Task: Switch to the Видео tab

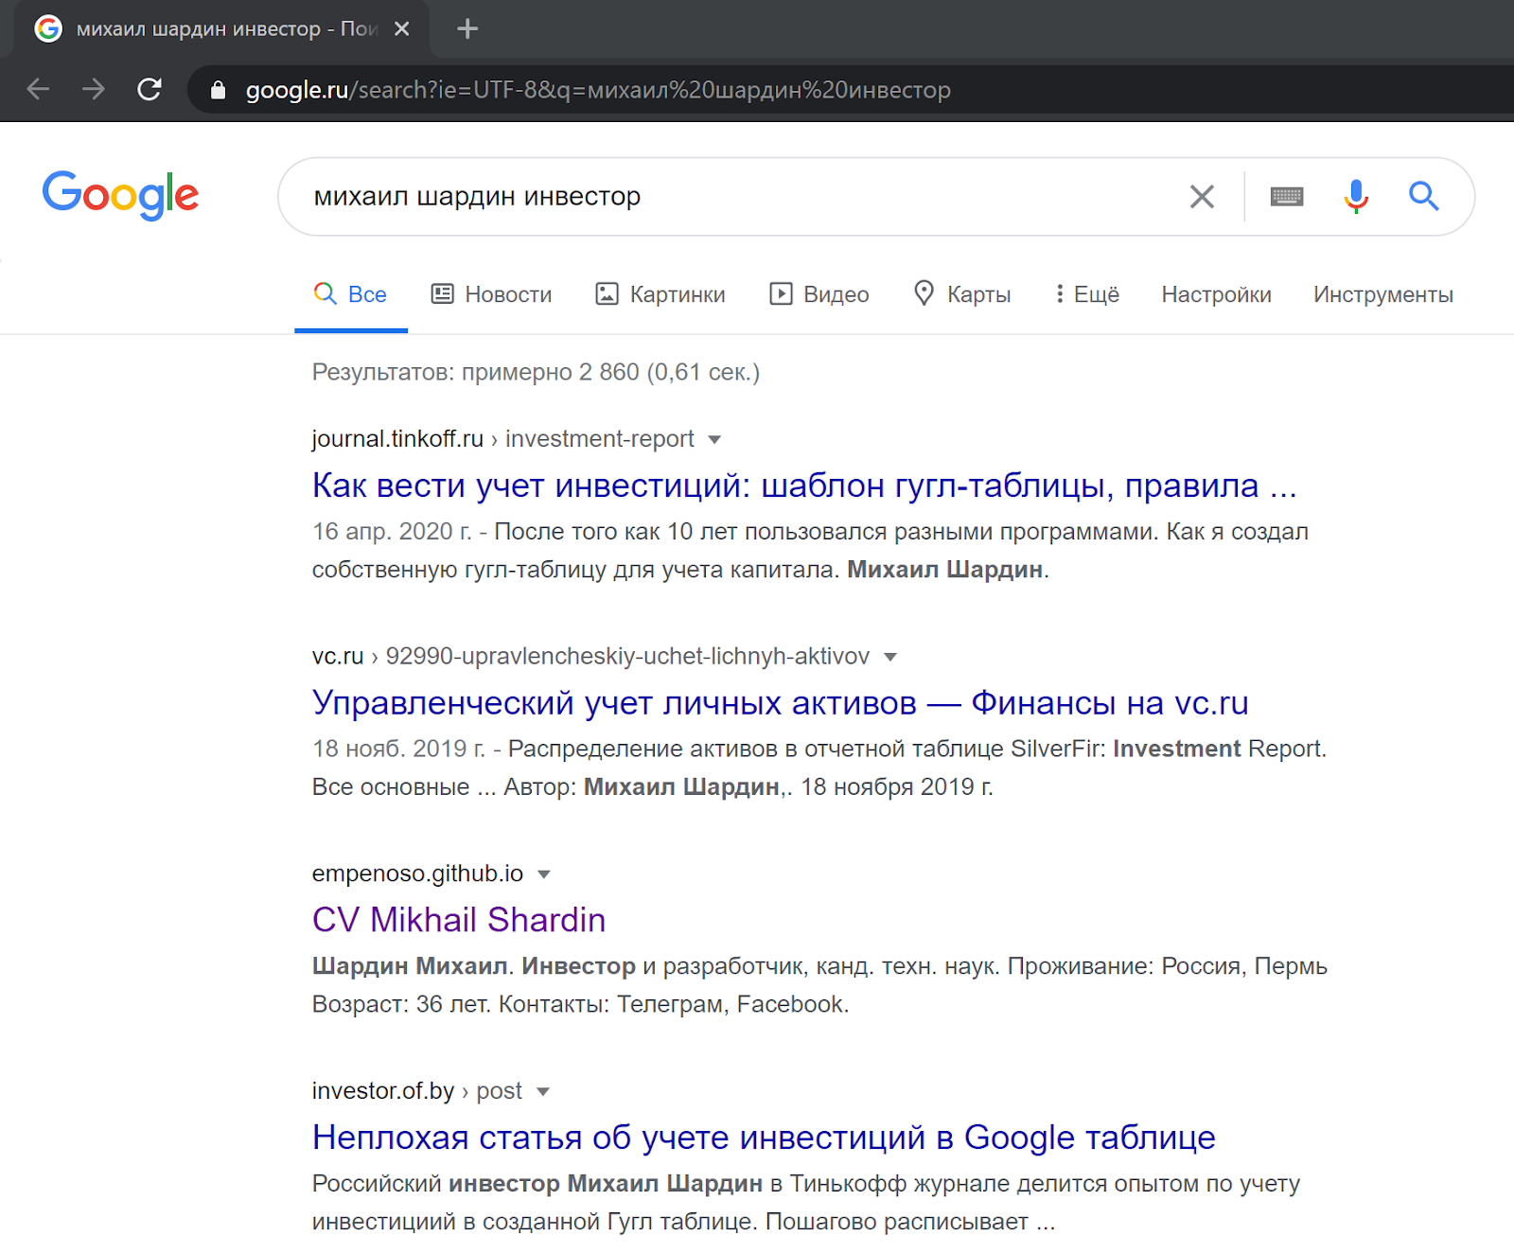Action: point(819,294)
